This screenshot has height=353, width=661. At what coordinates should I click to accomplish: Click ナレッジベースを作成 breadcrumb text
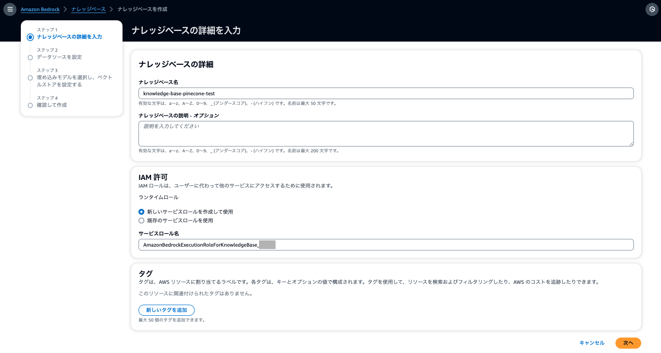click(x=142, y=9)
